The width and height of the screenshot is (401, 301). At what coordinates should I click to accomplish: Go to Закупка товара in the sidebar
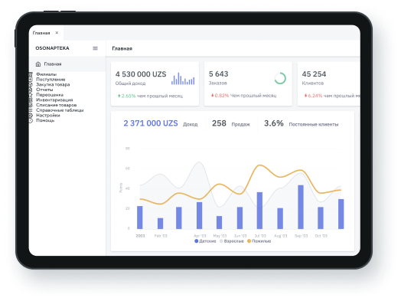pyautogui.click(x=53, y=84)
